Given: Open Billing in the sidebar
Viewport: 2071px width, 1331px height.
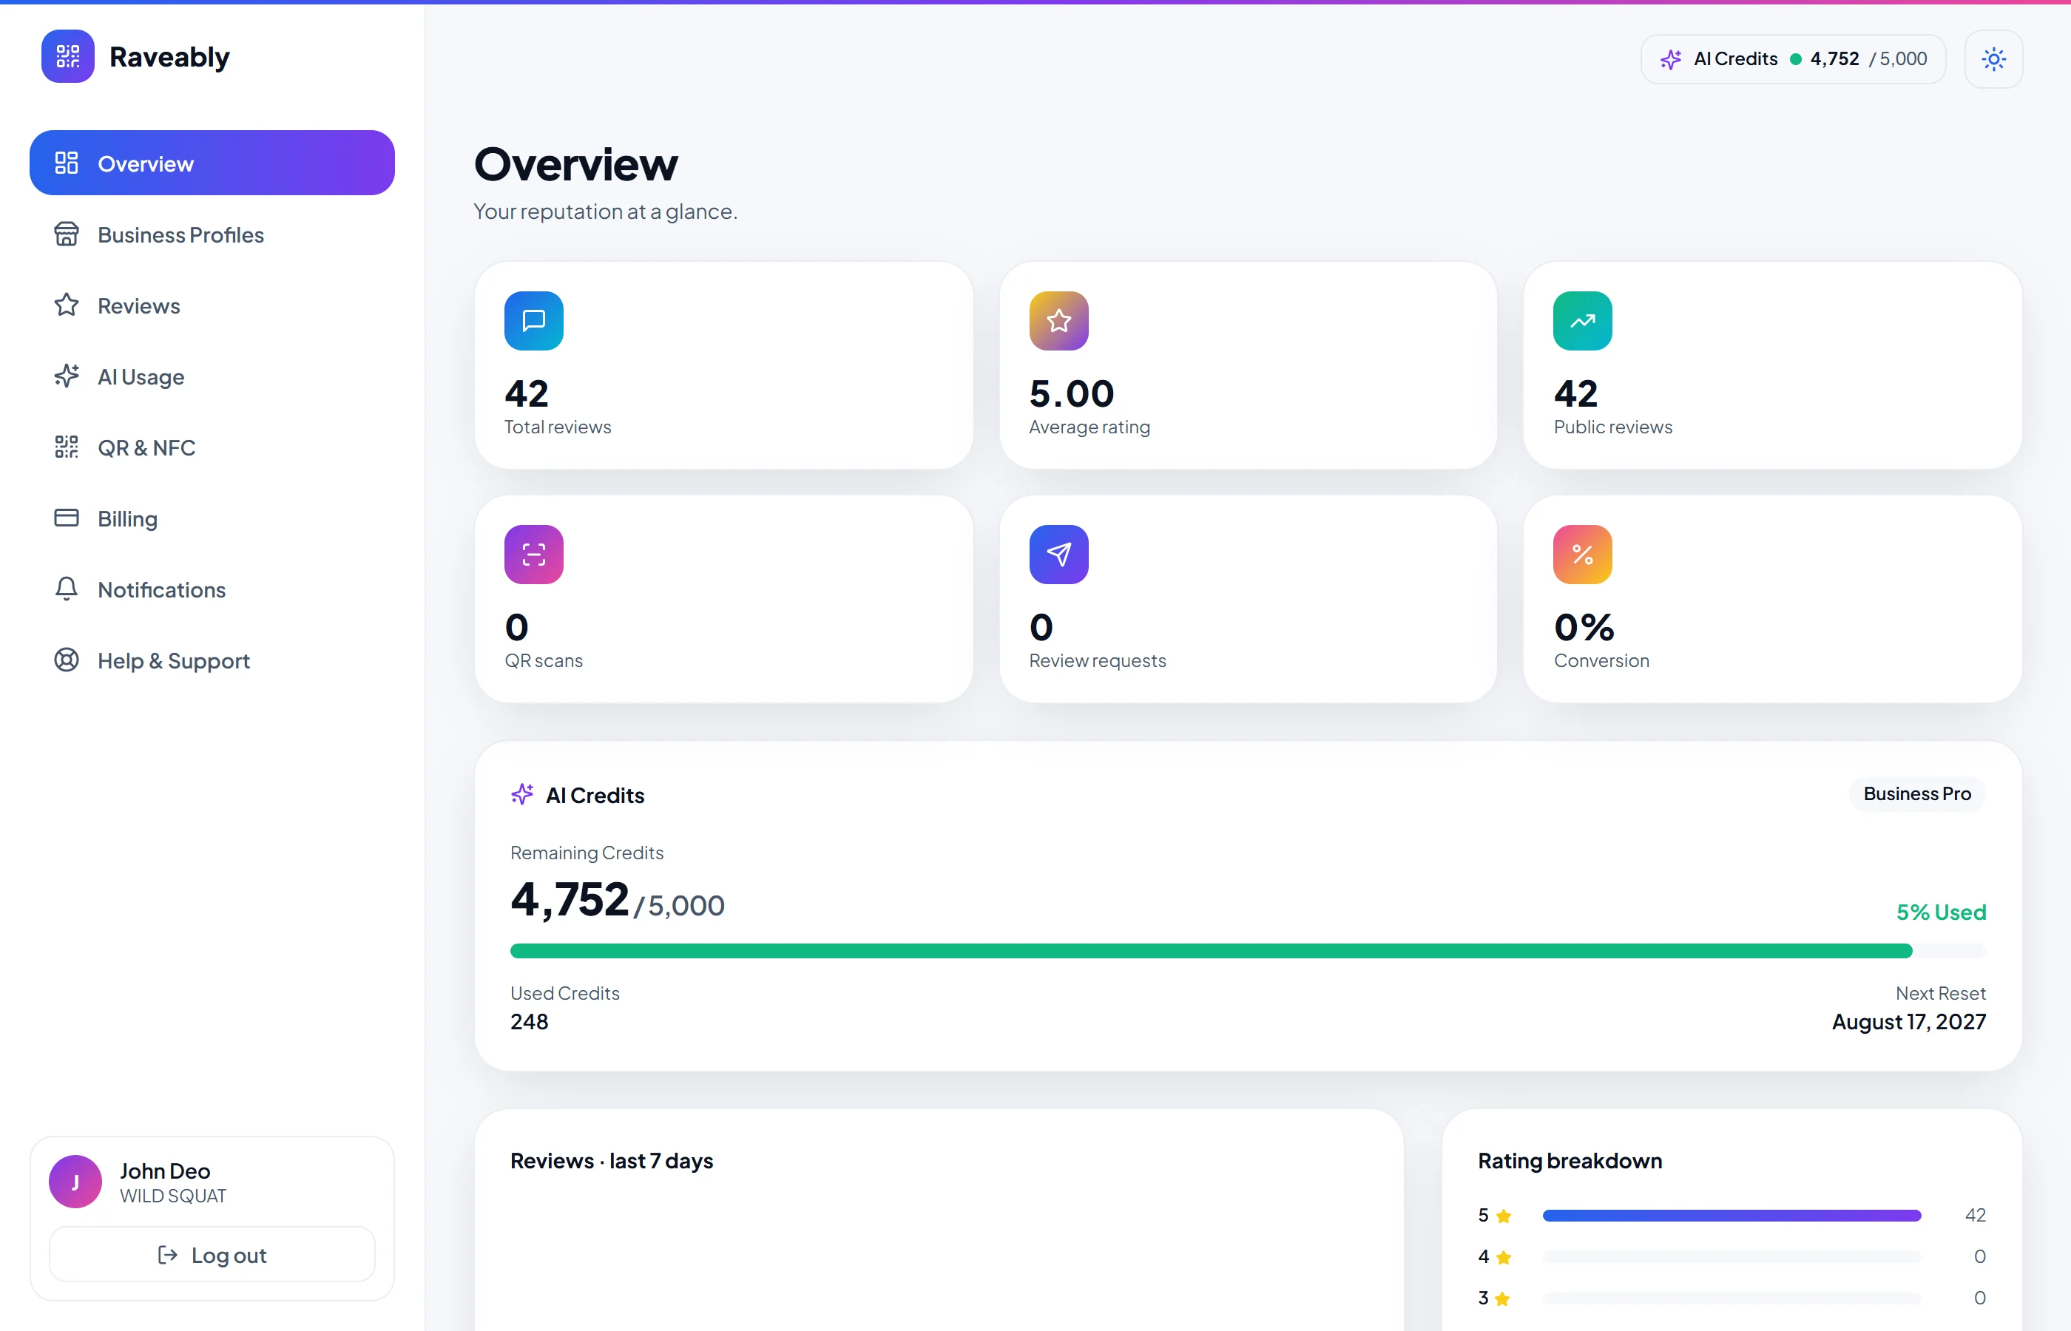Looking at the screenshot, I should (212, 518).
